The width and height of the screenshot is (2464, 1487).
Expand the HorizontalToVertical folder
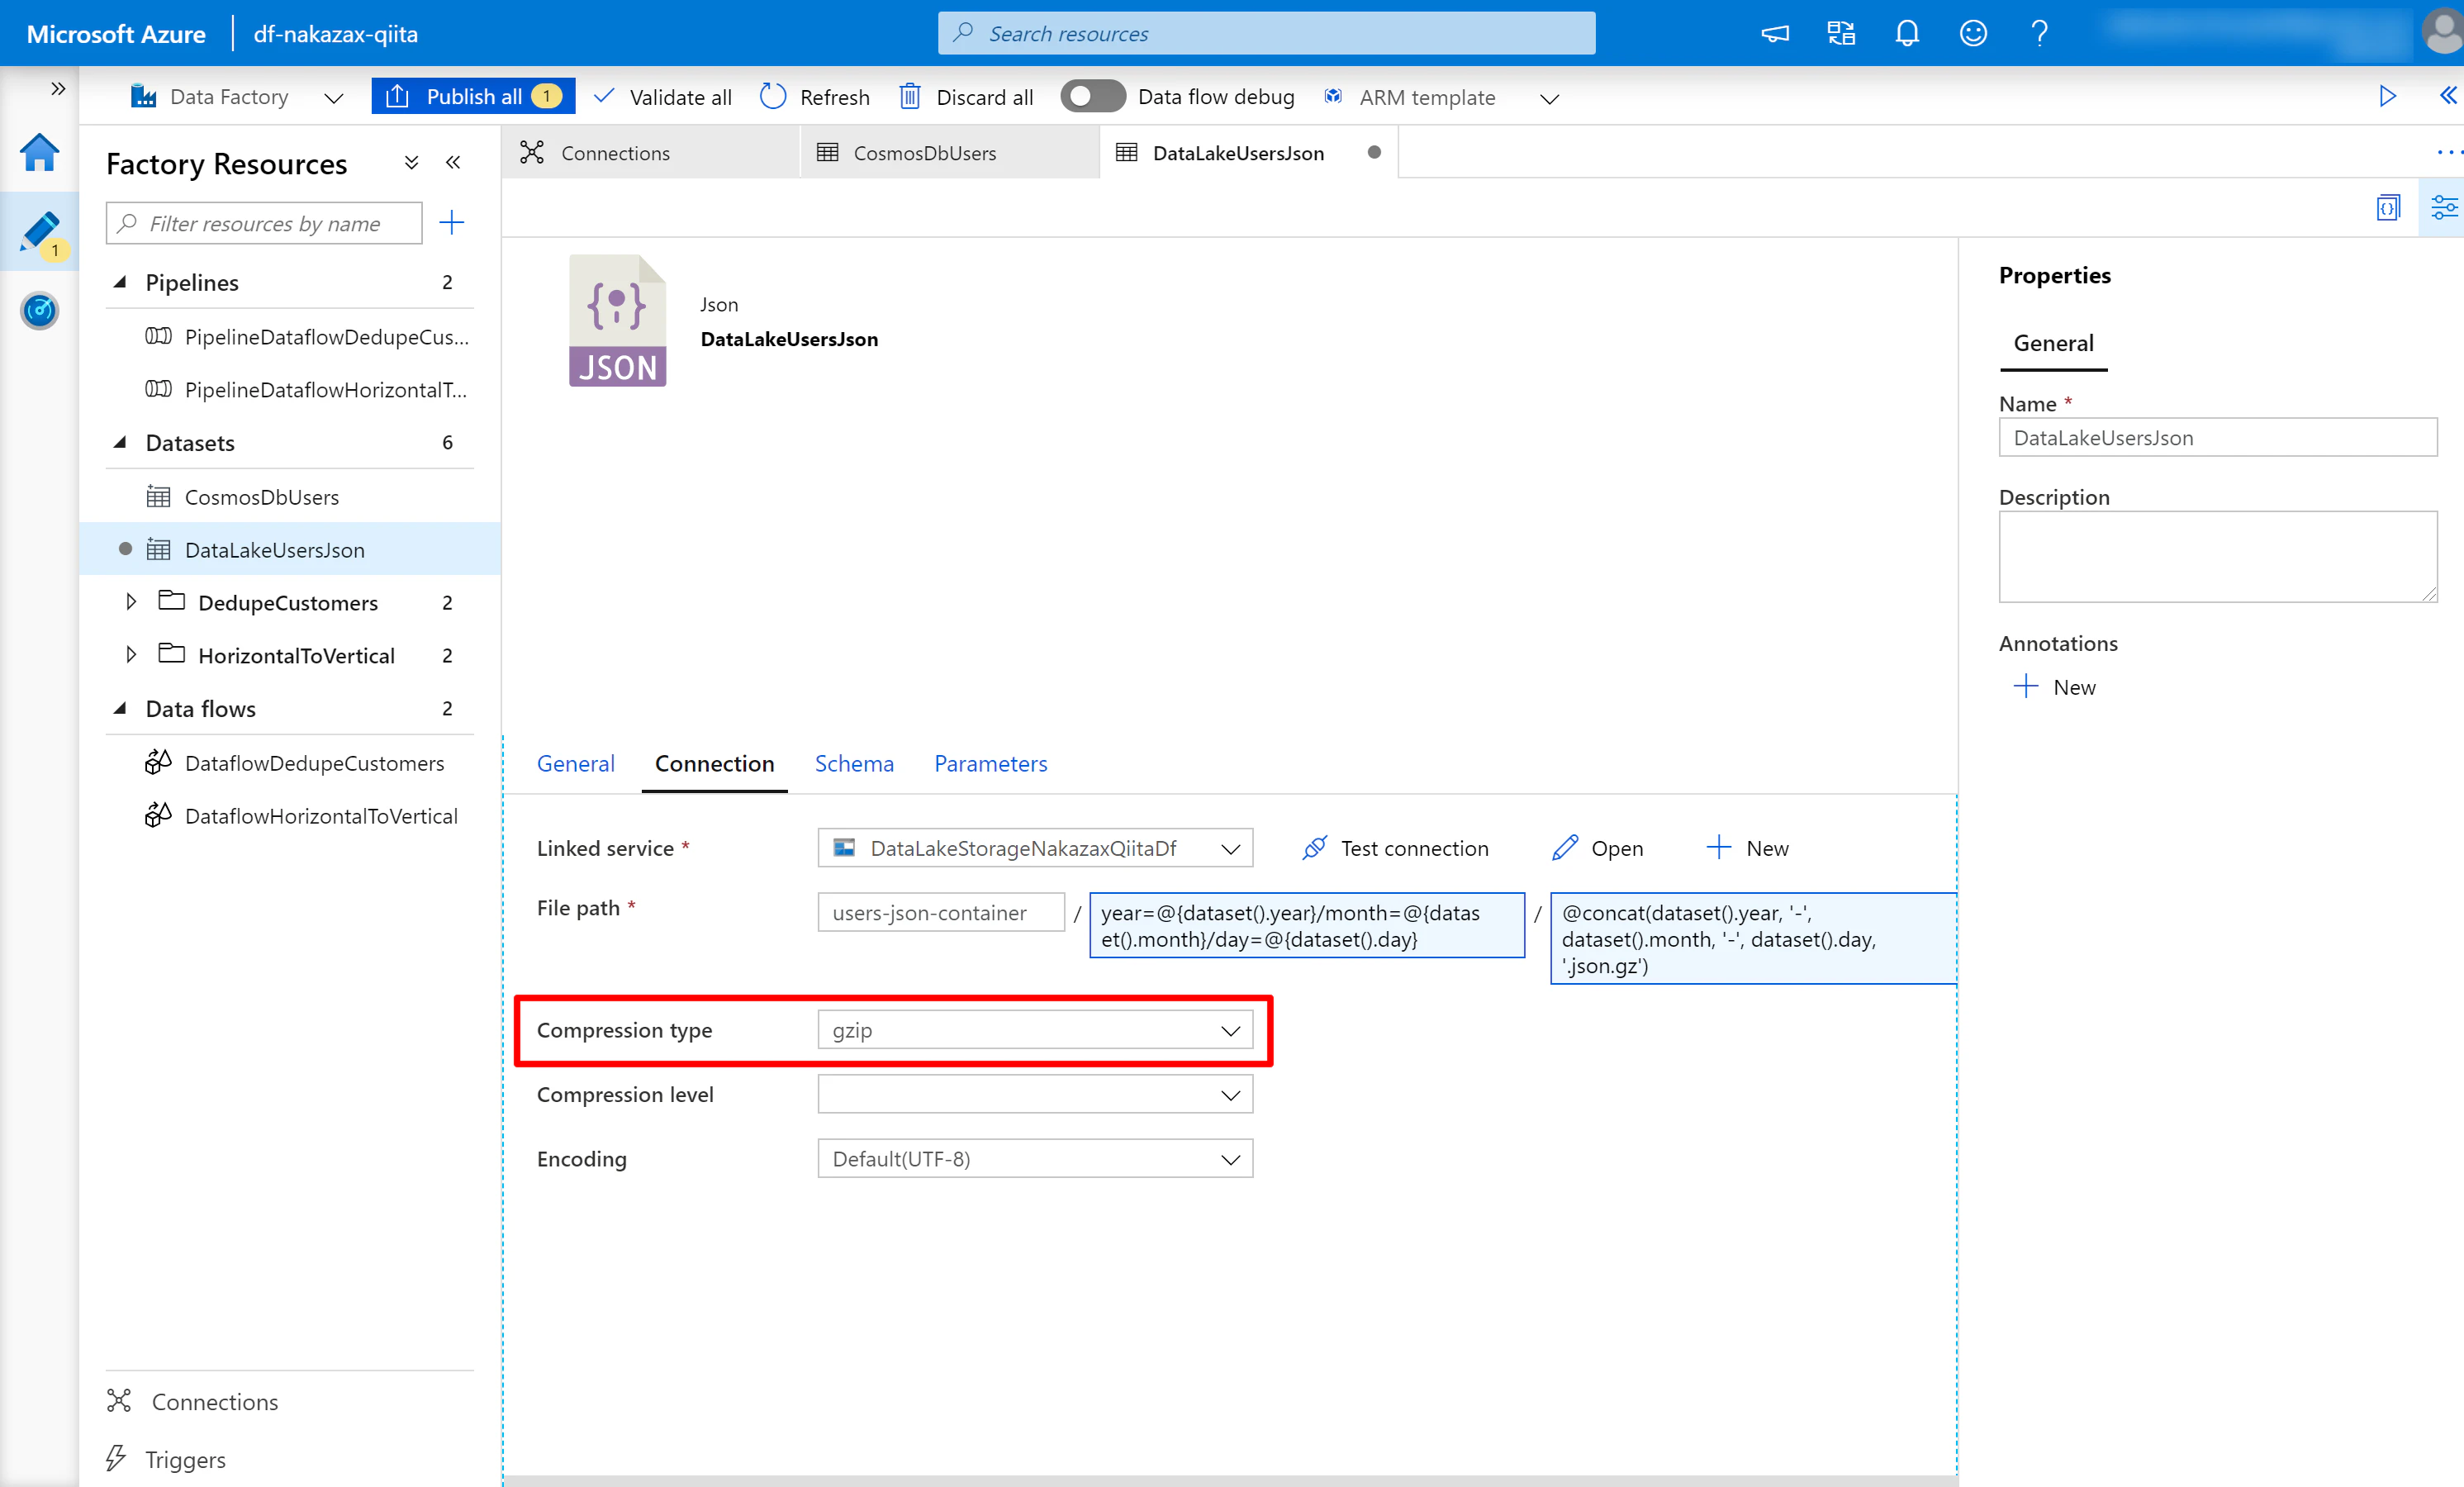pyautogui.click(x=131, y=655)
